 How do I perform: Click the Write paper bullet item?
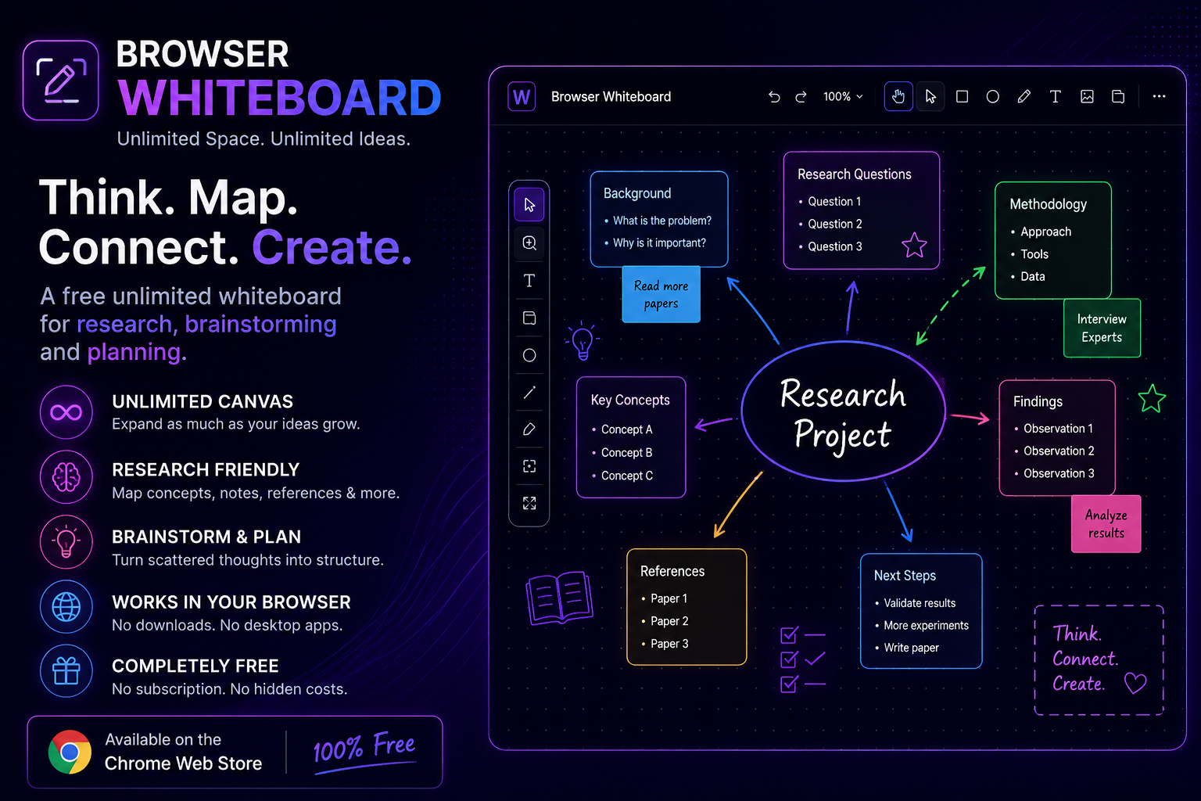pyautogui.click(x=907, y=648)
